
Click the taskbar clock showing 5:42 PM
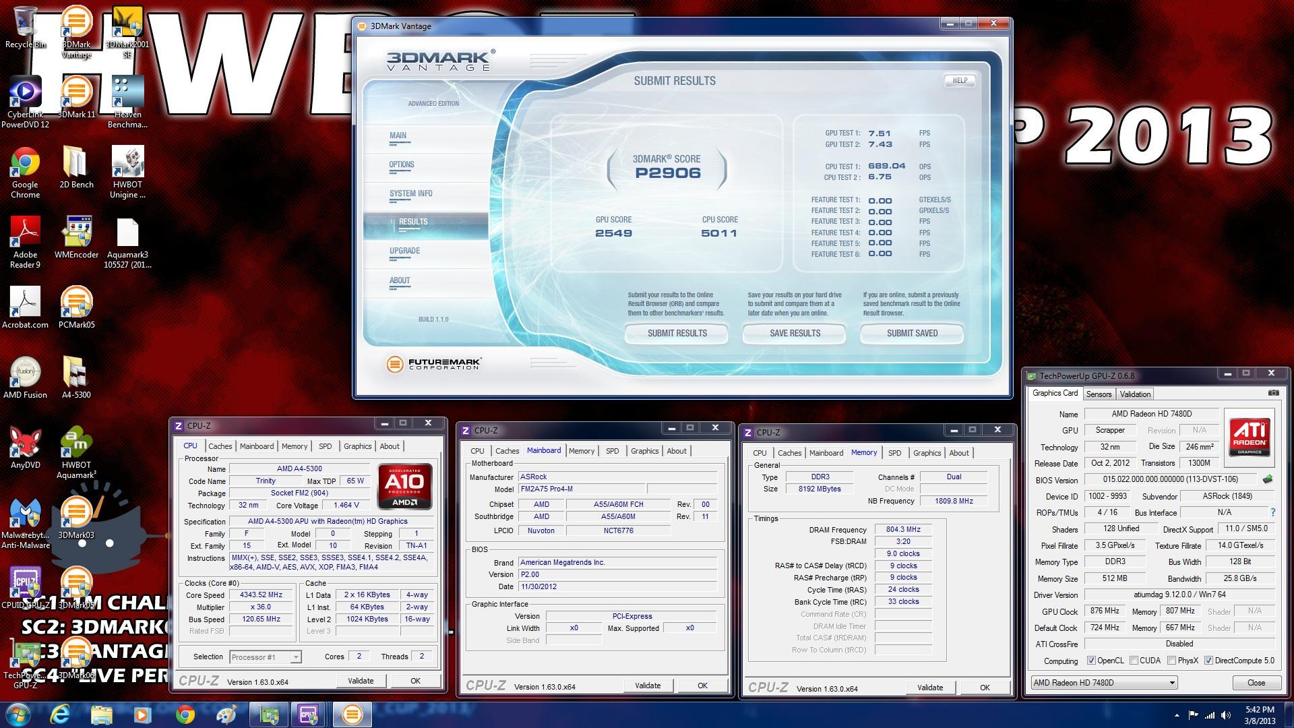coord(1259,715)
